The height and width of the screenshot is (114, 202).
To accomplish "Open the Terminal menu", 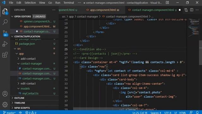I will pyautogui.click(x=69, y=3).
